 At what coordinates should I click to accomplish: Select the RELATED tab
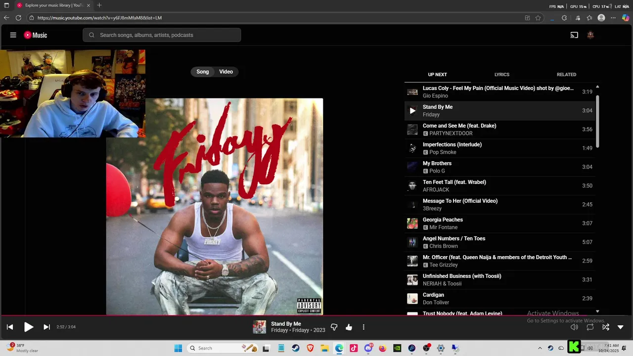566,75
